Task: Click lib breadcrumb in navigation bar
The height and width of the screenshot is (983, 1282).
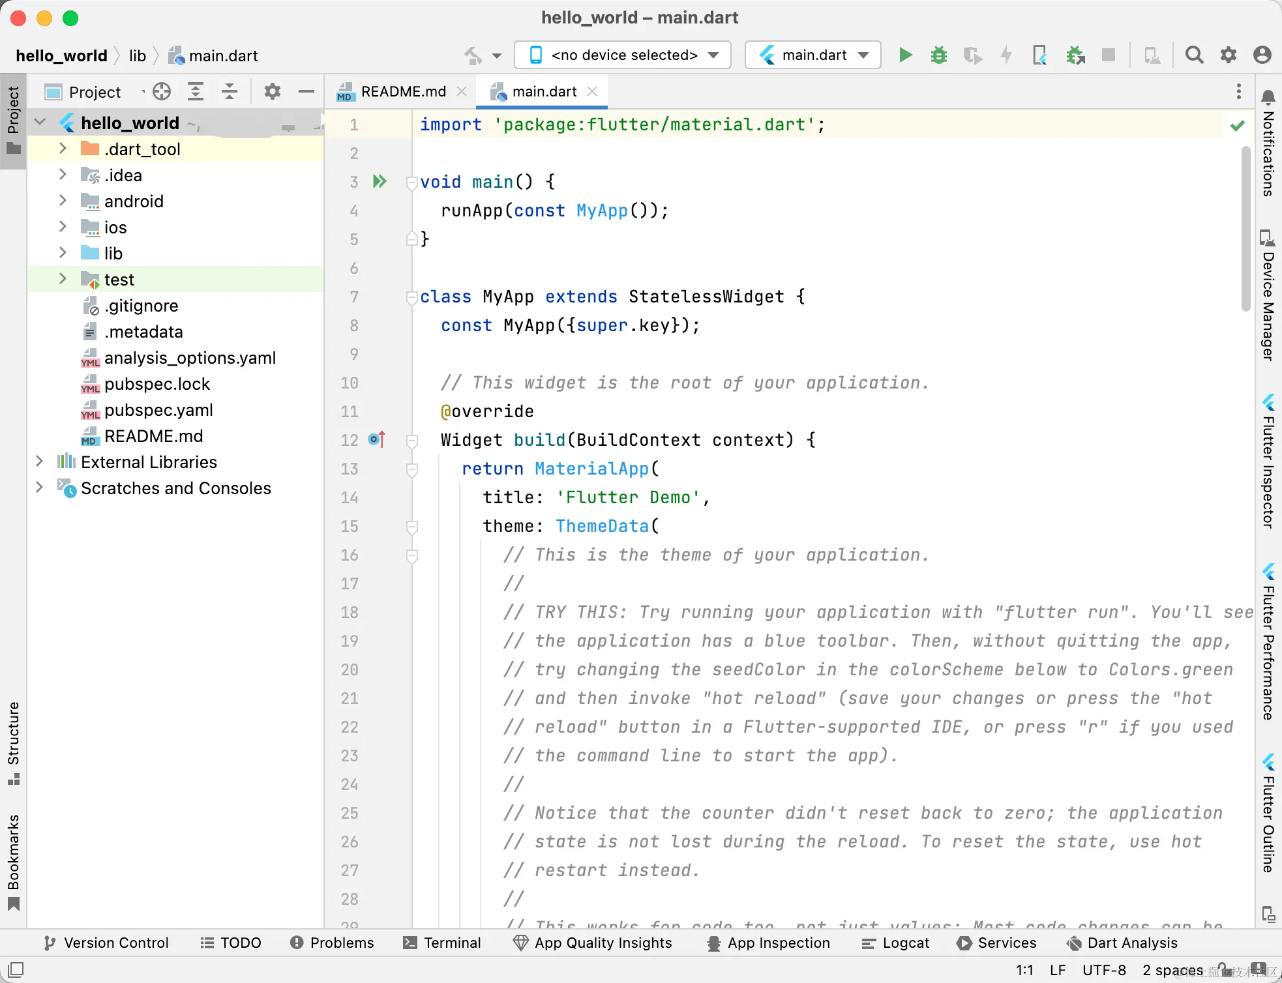Action: (138, 55)
